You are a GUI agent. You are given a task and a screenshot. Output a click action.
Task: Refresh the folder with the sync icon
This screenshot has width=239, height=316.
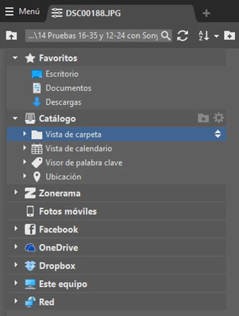tap(183, 36)
